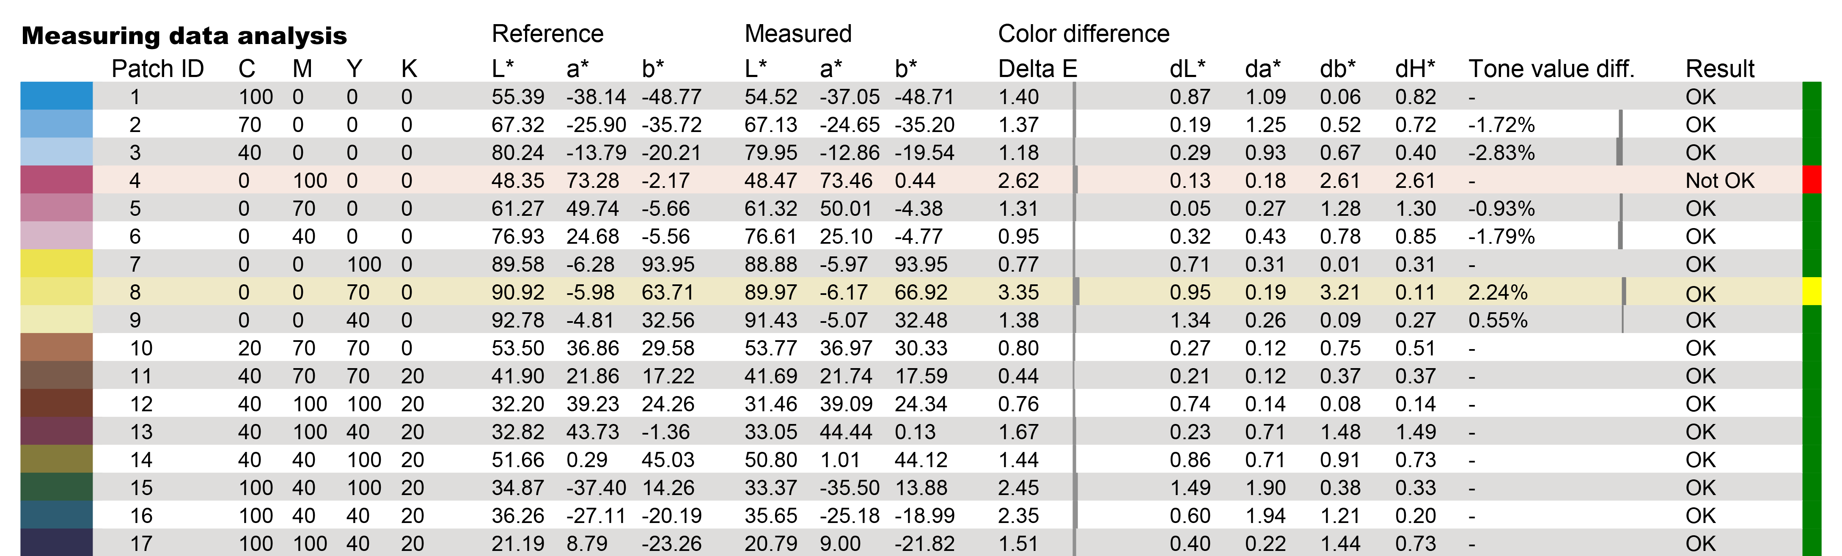Select the "Result" column header

1720,69
